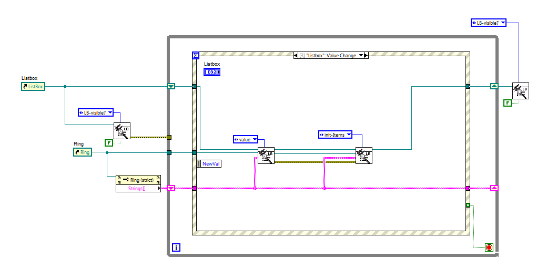Image resolution: width=547 pixels, height=279 pixels.
Task: Click the teal ListBox input tunnel on the event structure
Action: coord(194,86)
